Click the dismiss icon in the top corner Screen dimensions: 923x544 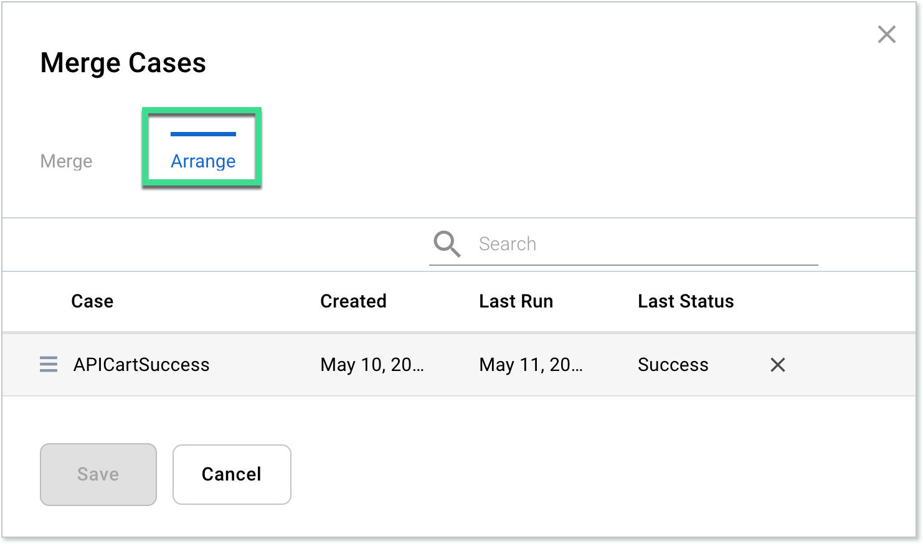pos(887,35)
